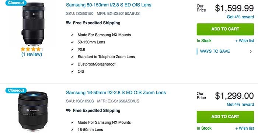
Task: Expand the Ways to Save chevron arrow
Action: coord(251,52)
